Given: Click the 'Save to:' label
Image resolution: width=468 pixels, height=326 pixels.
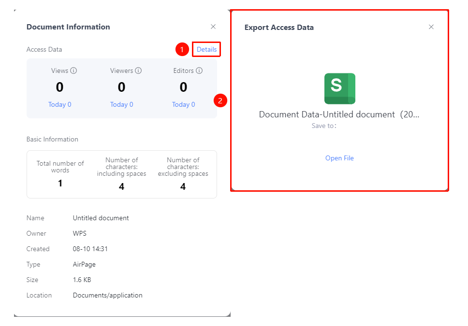Looking at the screenshot, I should coord(324,126).
